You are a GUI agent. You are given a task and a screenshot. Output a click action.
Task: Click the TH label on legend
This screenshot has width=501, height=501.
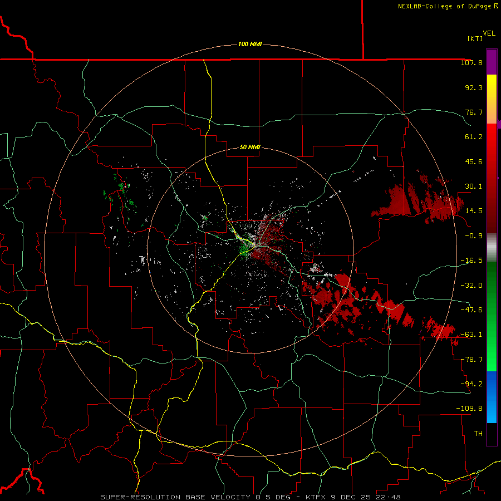pos(478,434)
